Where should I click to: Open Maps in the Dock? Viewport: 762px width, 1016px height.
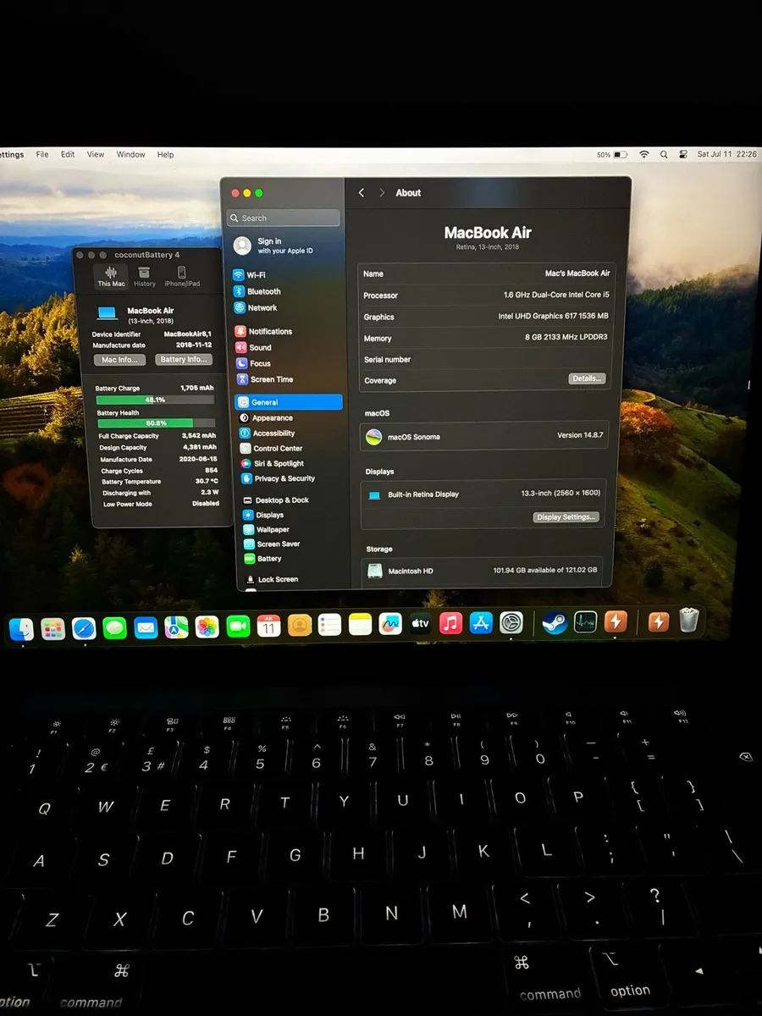tap(176, 627)
